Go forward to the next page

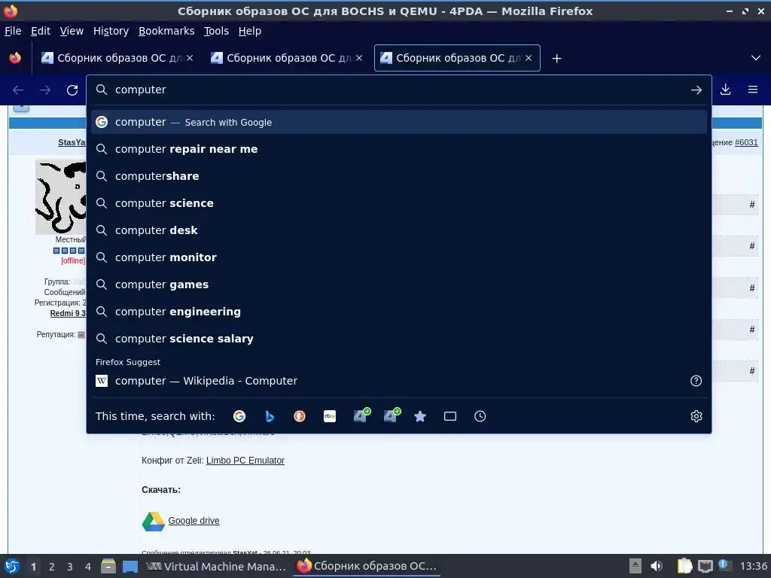[45, 90]
